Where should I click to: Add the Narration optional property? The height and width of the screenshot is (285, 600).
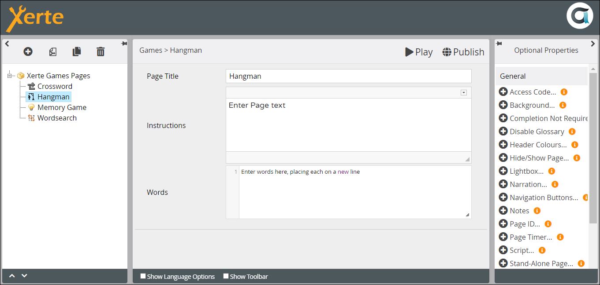(x=503, y=184)
